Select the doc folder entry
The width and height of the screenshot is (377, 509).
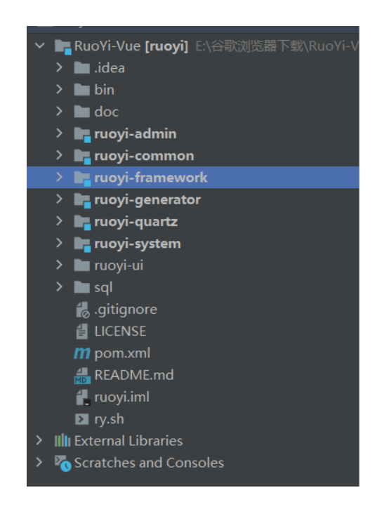(107, 112)
